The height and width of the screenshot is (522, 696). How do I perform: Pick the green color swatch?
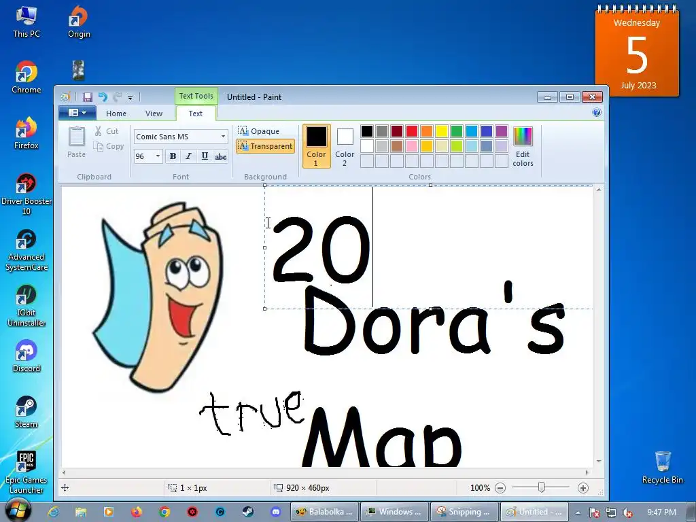[x=457, y=131]
